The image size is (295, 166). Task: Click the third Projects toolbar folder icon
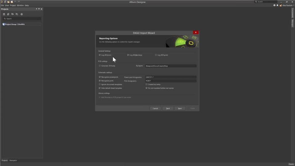click(12, 14)
